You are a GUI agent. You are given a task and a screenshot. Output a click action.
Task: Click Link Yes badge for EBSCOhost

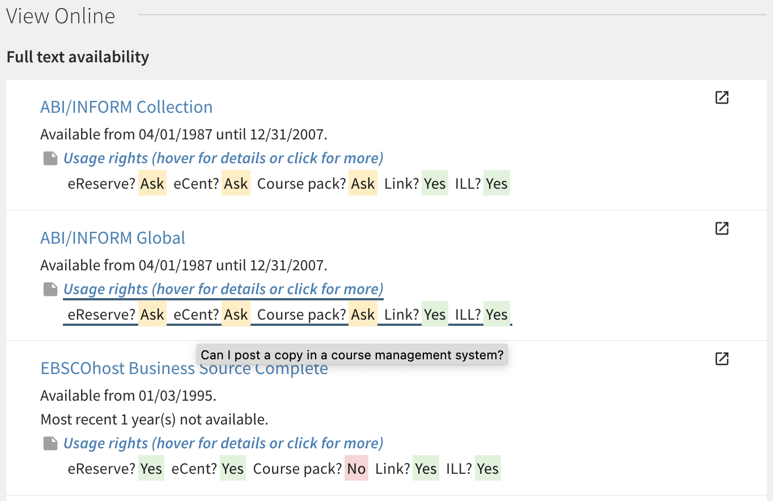[x=426, y=469]
